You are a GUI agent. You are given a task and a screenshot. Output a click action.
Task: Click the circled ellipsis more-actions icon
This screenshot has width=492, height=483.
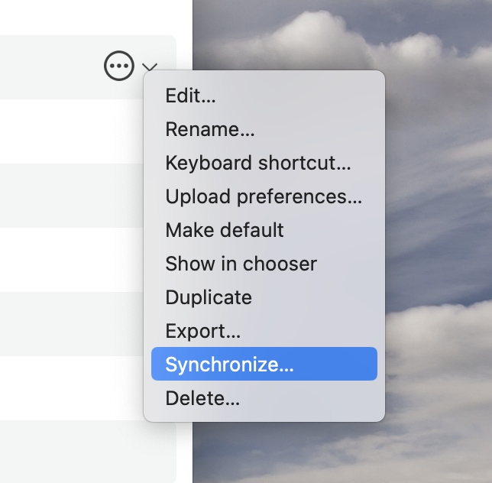119,66
